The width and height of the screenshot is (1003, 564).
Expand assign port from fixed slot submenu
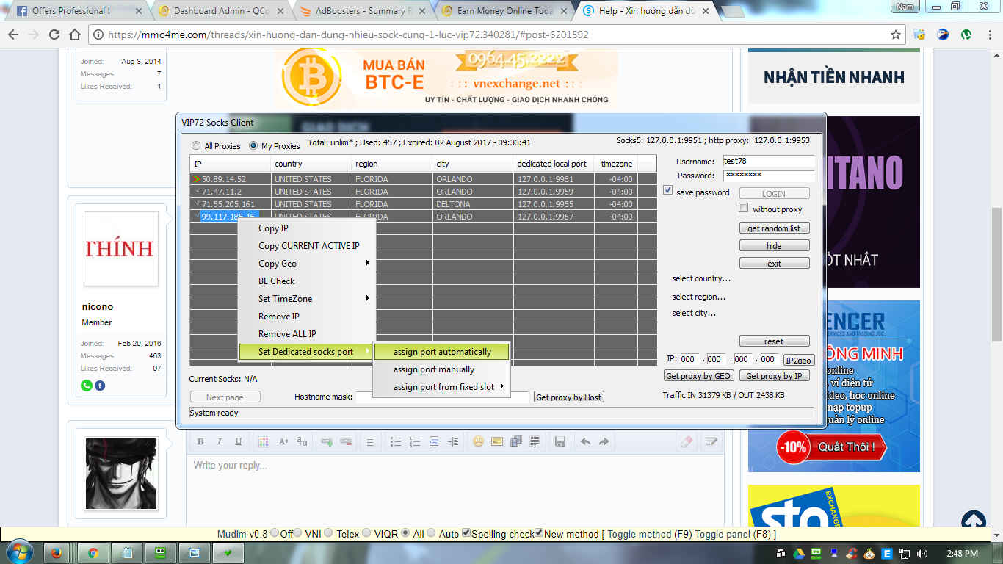441,387
